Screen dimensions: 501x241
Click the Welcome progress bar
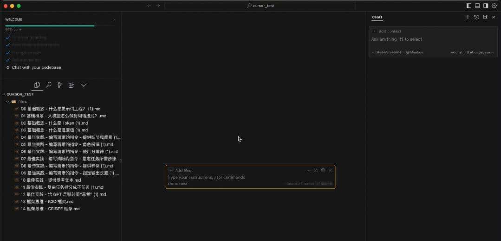click(60, 25)
